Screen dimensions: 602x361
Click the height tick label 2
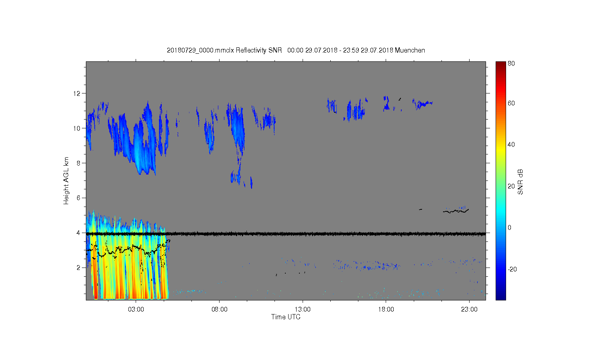[78, 268]
